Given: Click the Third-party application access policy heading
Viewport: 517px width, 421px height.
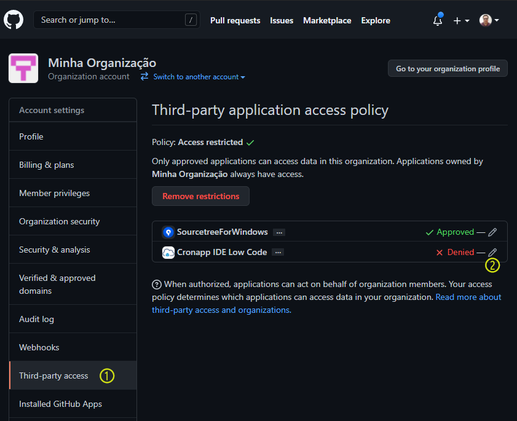Looking at the screenshot, I should (x=270, y=111).
